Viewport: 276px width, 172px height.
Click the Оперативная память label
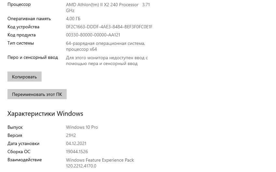click(29, 19)
